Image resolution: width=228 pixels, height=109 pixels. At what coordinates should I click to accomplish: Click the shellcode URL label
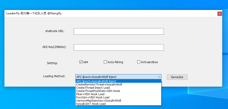55,31
